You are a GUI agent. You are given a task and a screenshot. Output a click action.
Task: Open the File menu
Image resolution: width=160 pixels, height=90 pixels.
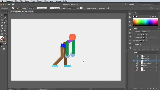(16, 1)
